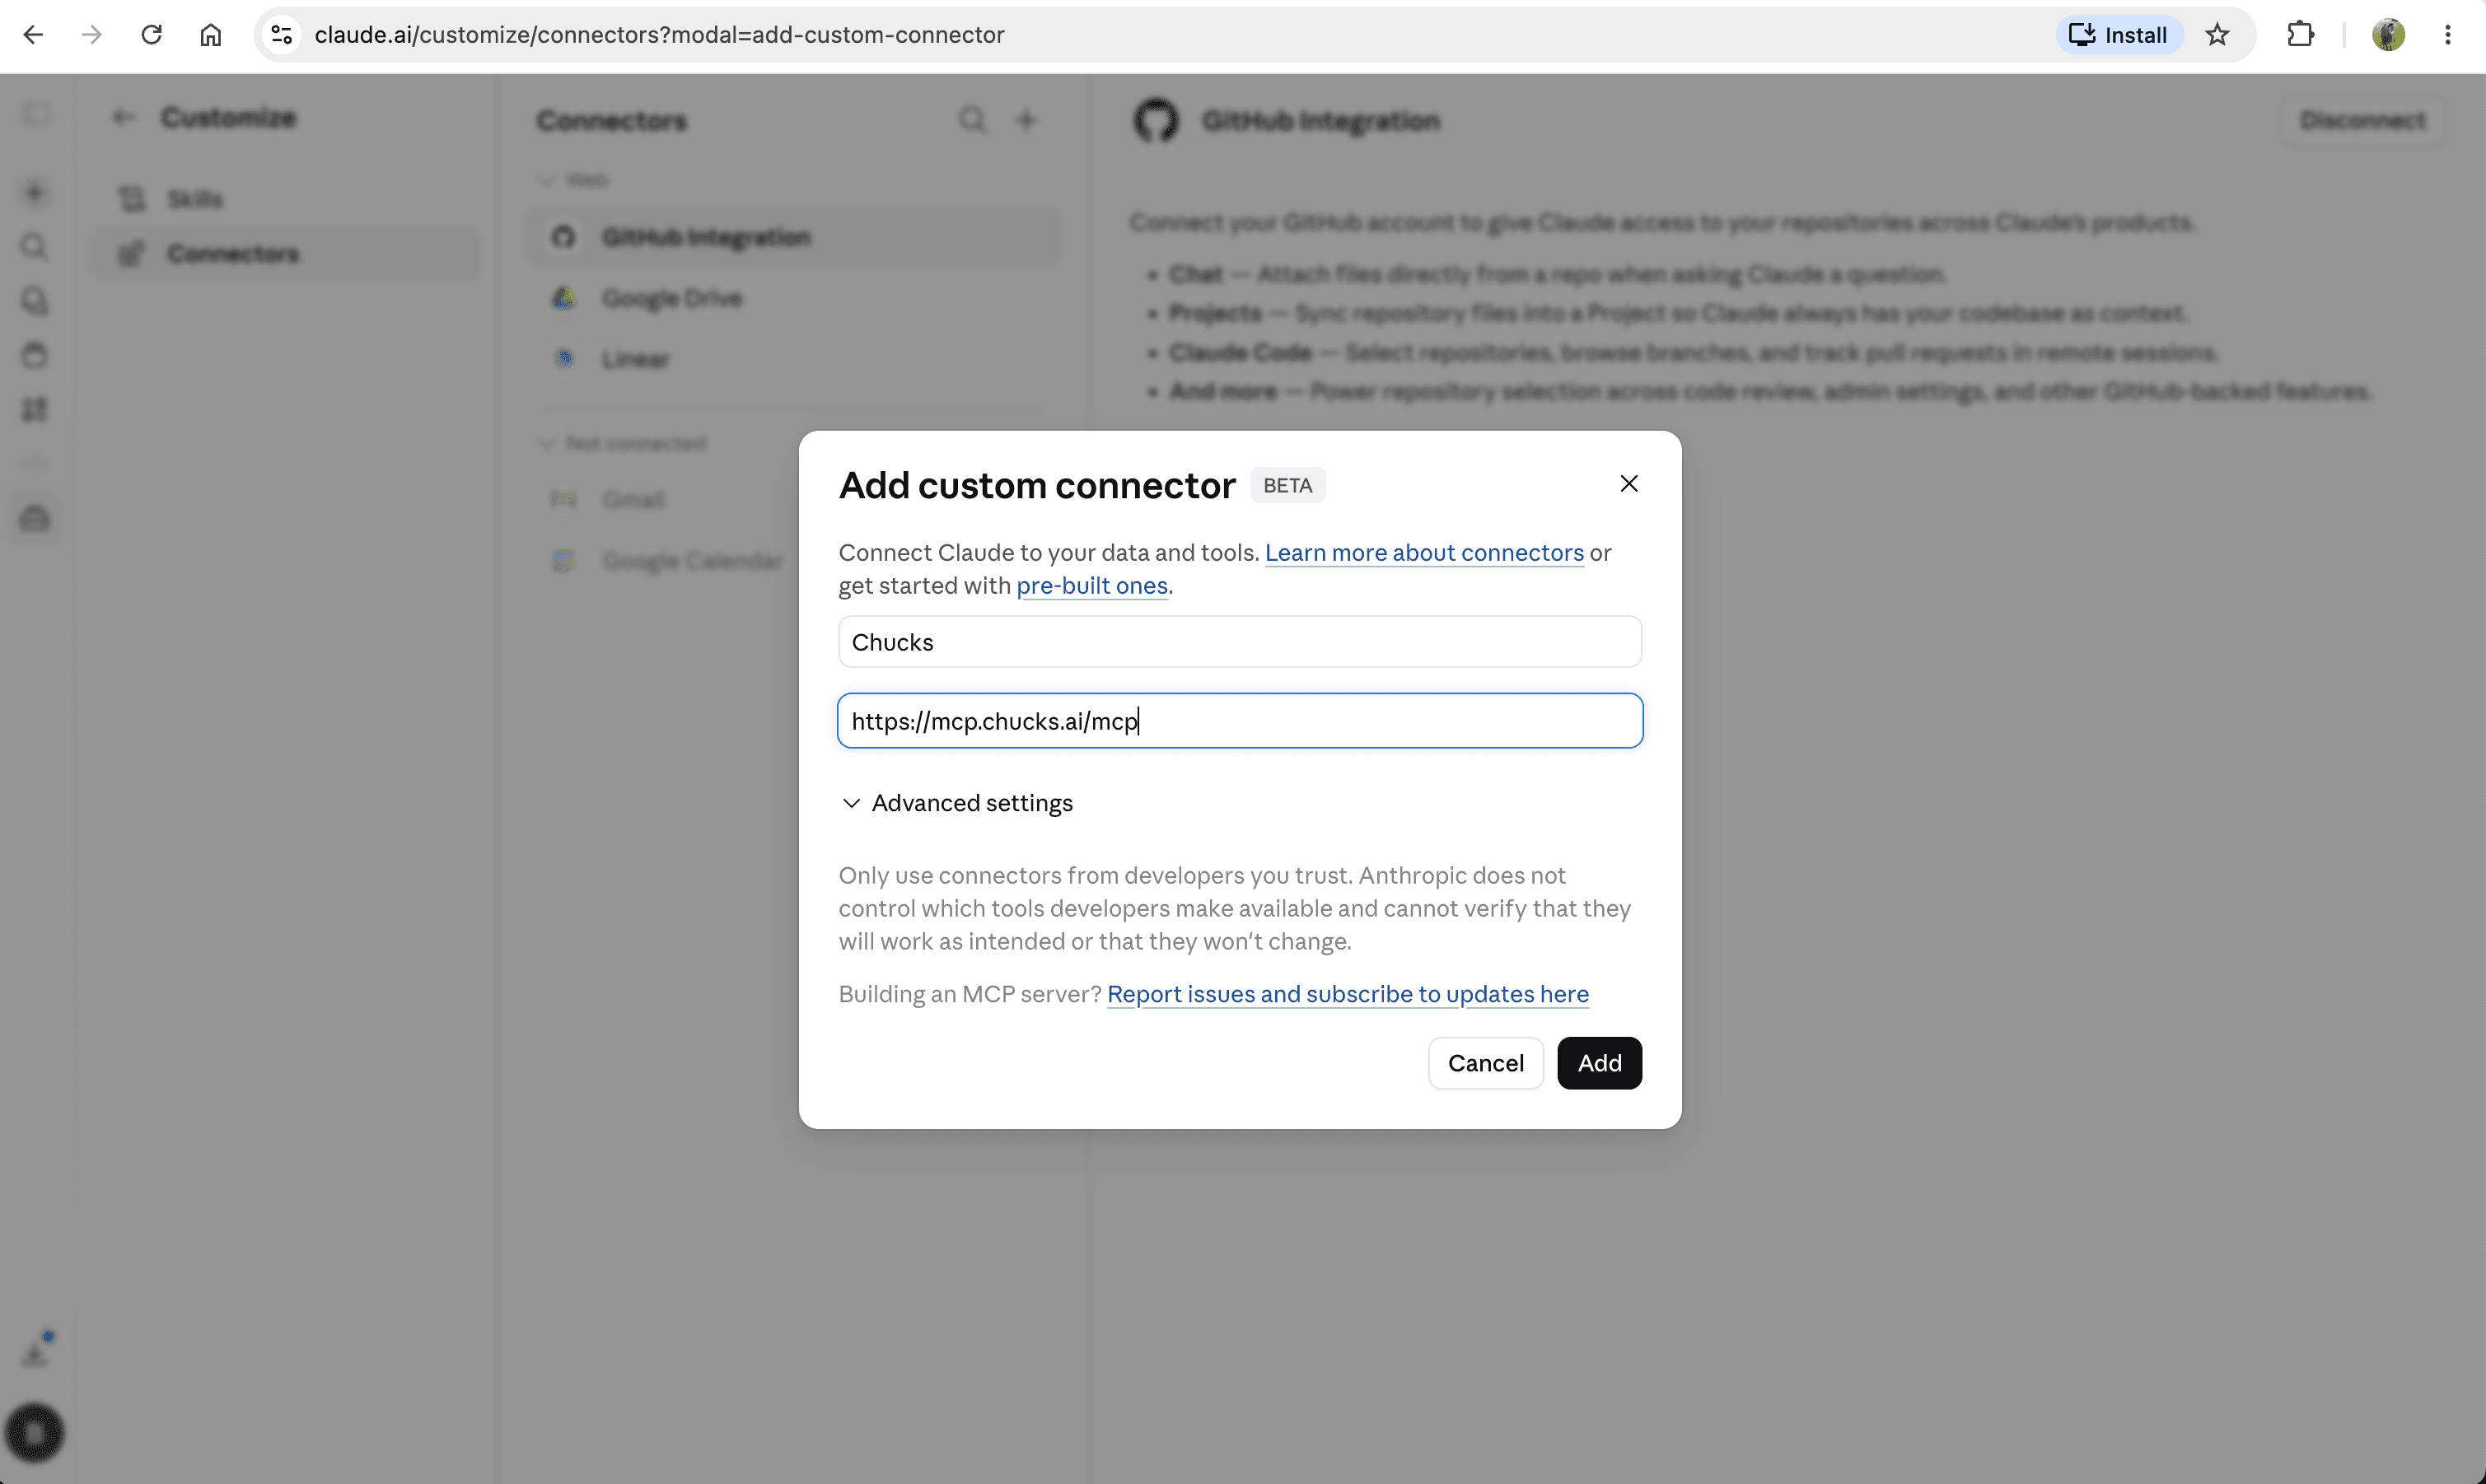Cancel the custom connector dialog

1485,1063
